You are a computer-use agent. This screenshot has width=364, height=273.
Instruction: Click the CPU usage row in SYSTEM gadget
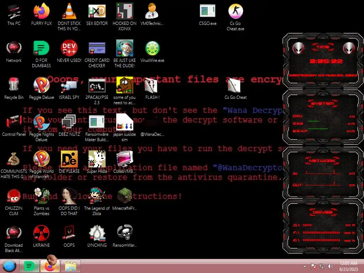pyautogui.click(x=323, y=116)
